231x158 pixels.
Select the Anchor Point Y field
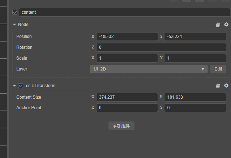click(x=195, y=108)
